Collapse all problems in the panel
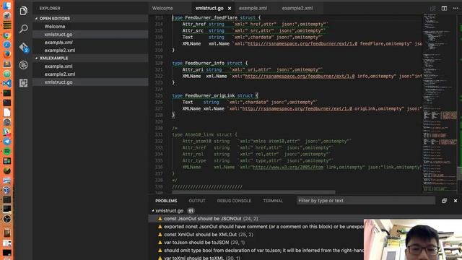Image resolution: width=462 pixels, height=260 pixels. click(444, 201)
